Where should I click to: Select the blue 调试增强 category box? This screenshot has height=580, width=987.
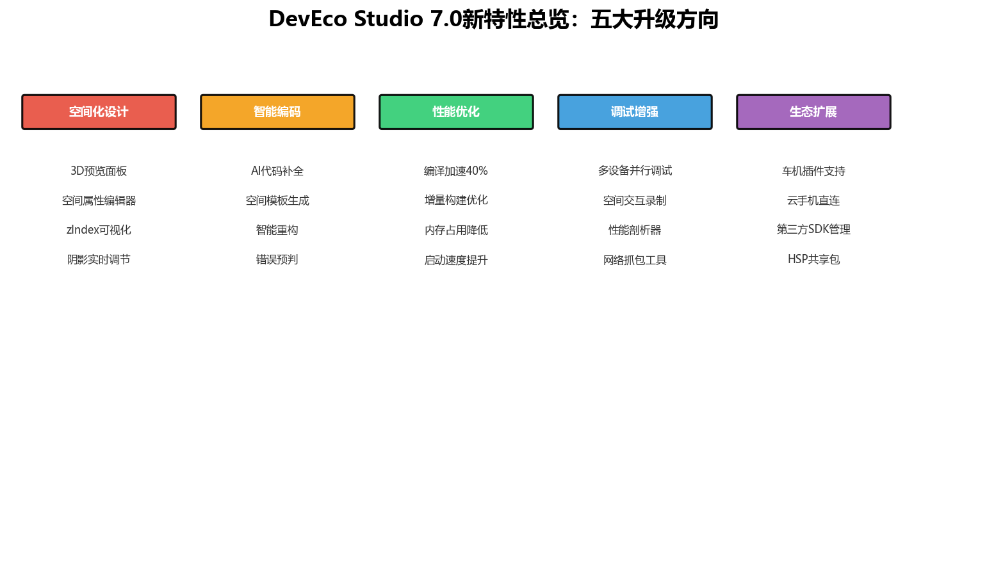click(x=635, y=112)
